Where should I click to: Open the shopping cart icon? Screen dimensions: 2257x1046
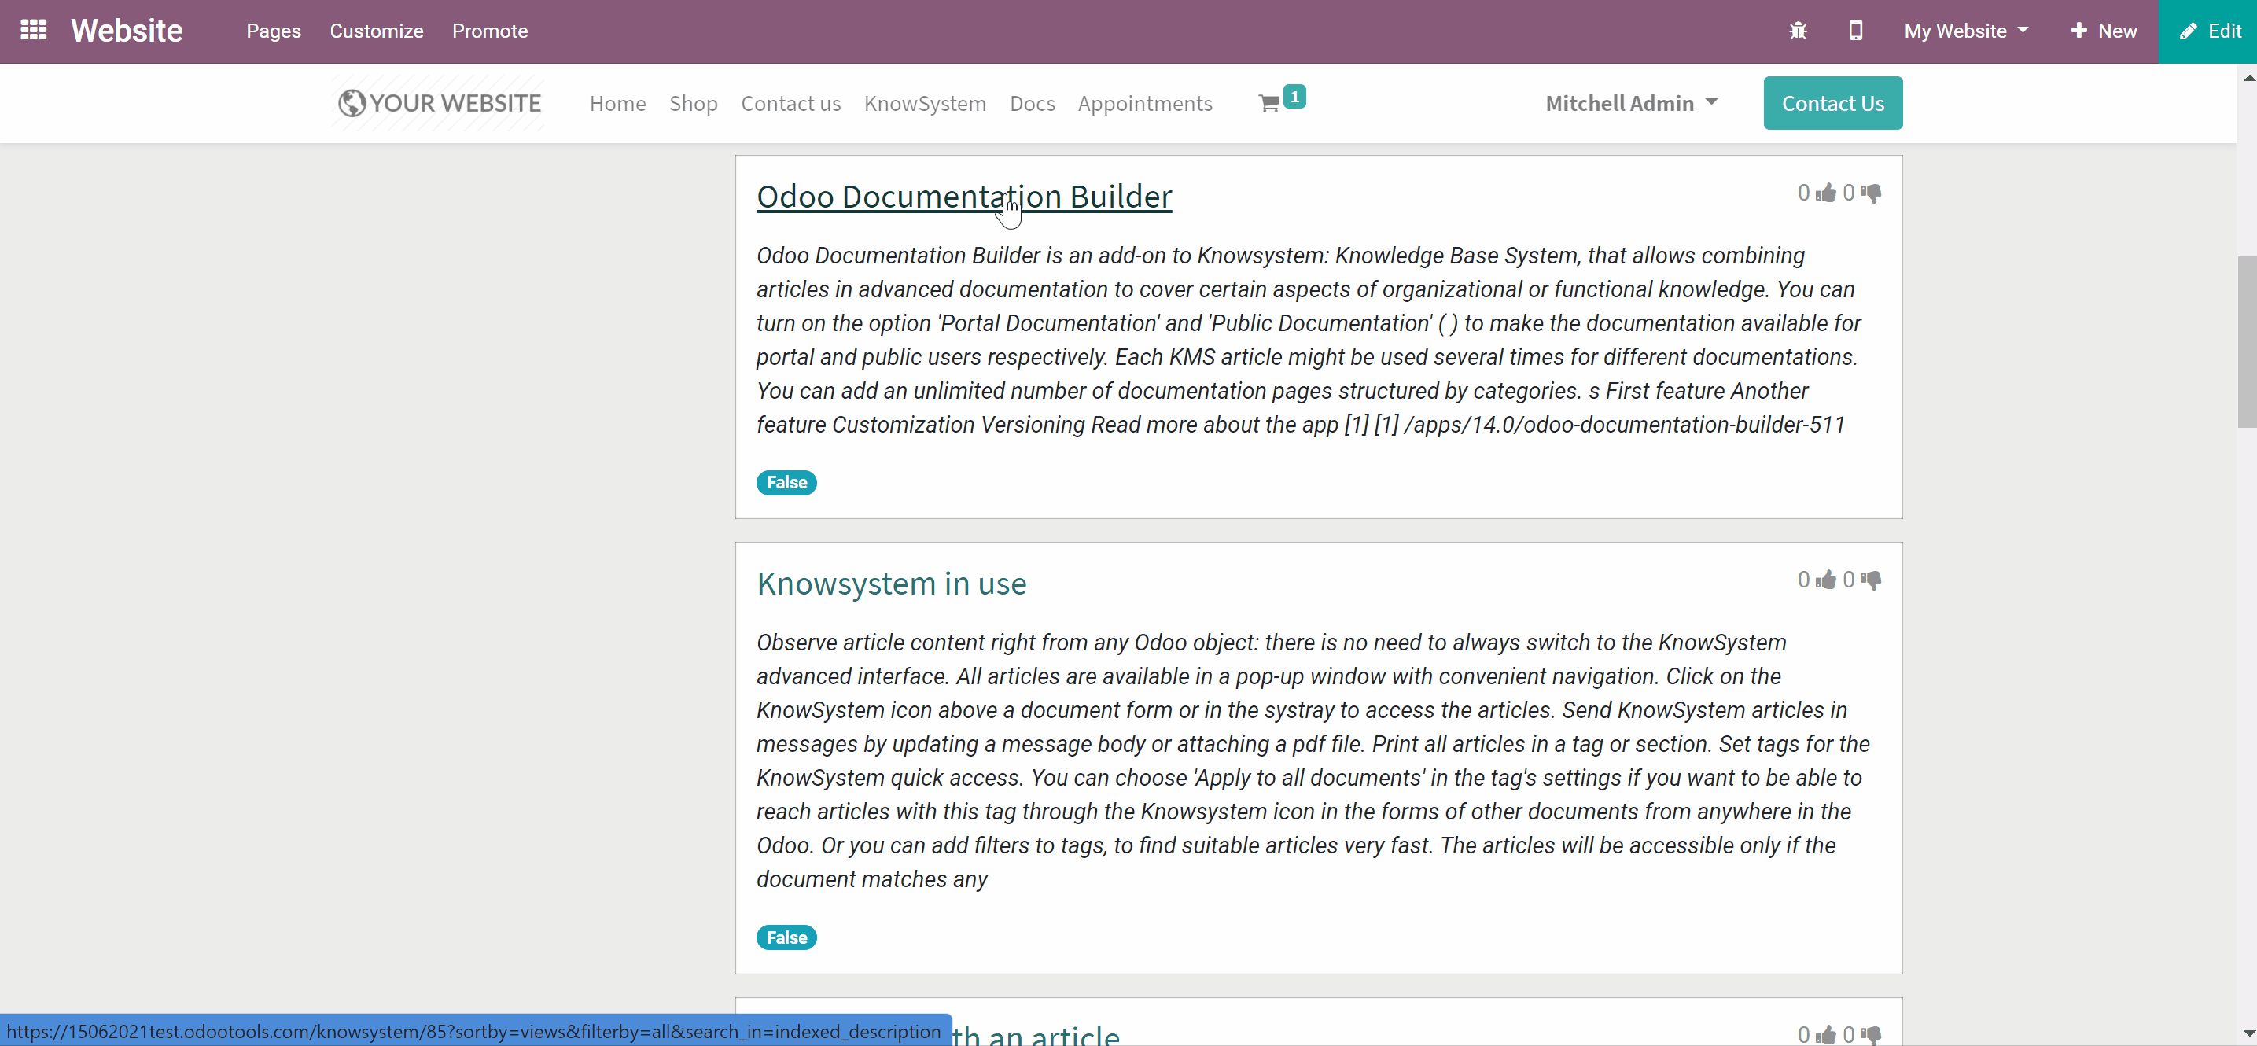pos(1268,103)
